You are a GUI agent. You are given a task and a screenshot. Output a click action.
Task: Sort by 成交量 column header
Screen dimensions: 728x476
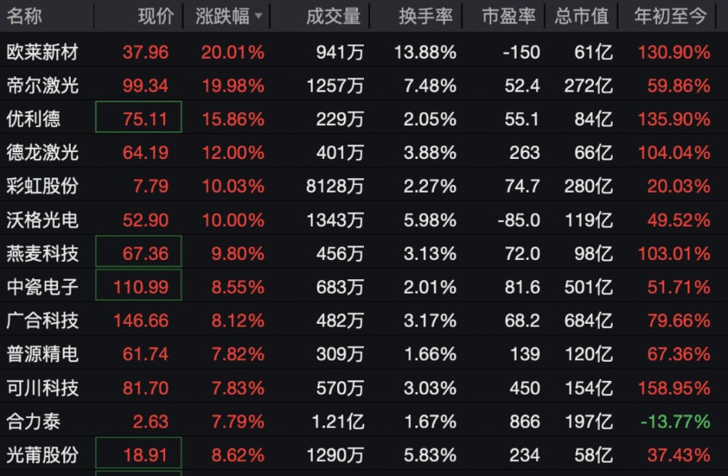pos(333,17)
